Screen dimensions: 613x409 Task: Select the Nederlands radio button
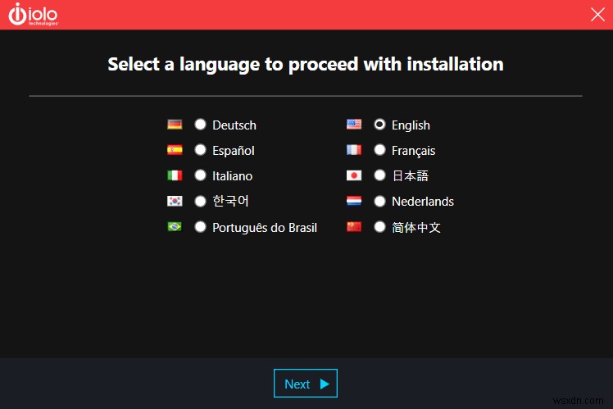379,201
